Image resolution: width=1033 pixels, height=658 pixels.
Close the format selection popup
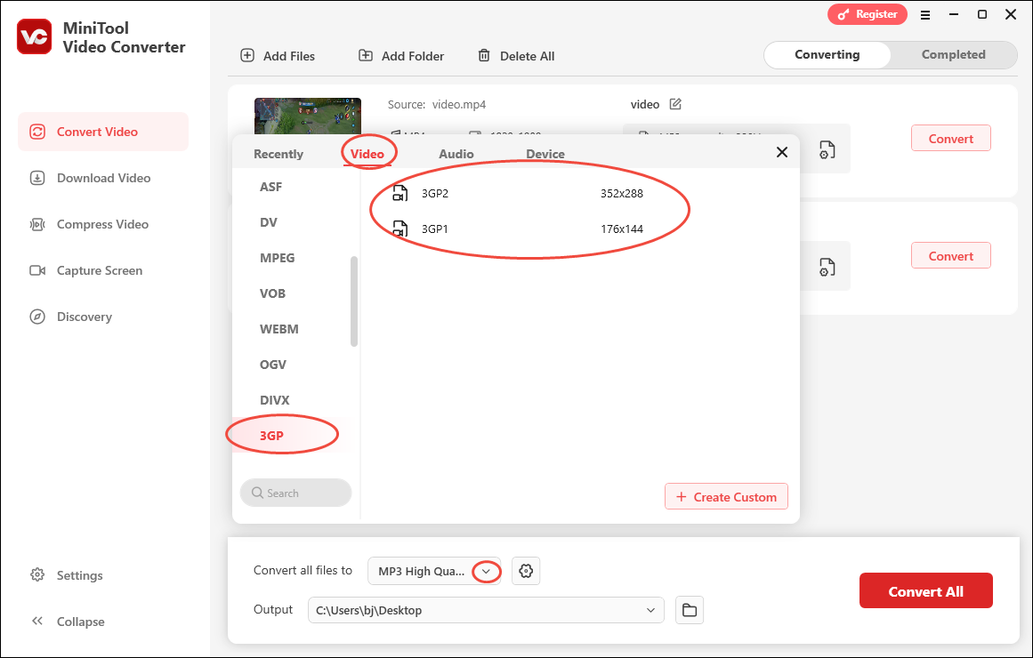[782, 152]
